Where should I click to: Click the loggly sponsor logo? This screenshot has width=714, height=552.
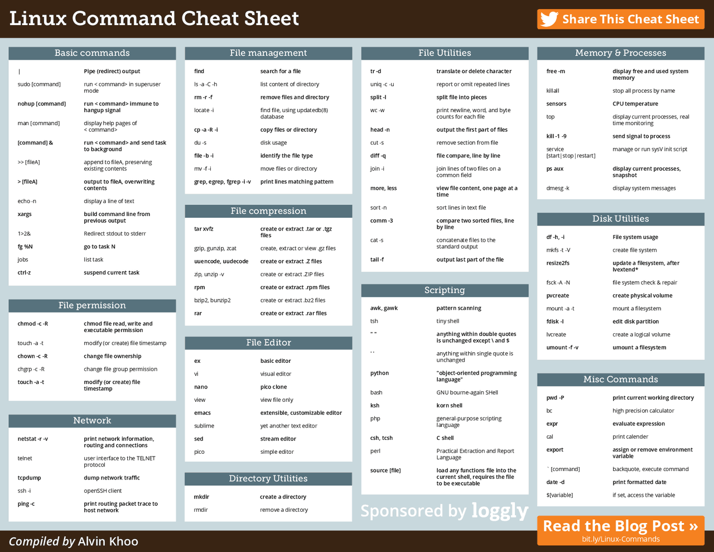point(500,511)
